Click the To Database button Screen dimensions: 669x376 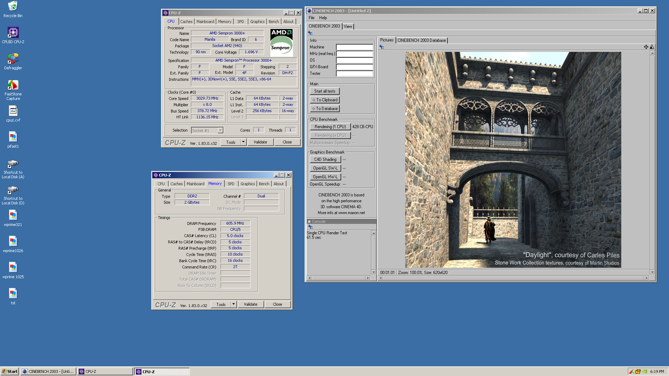[x=325, y=109]
